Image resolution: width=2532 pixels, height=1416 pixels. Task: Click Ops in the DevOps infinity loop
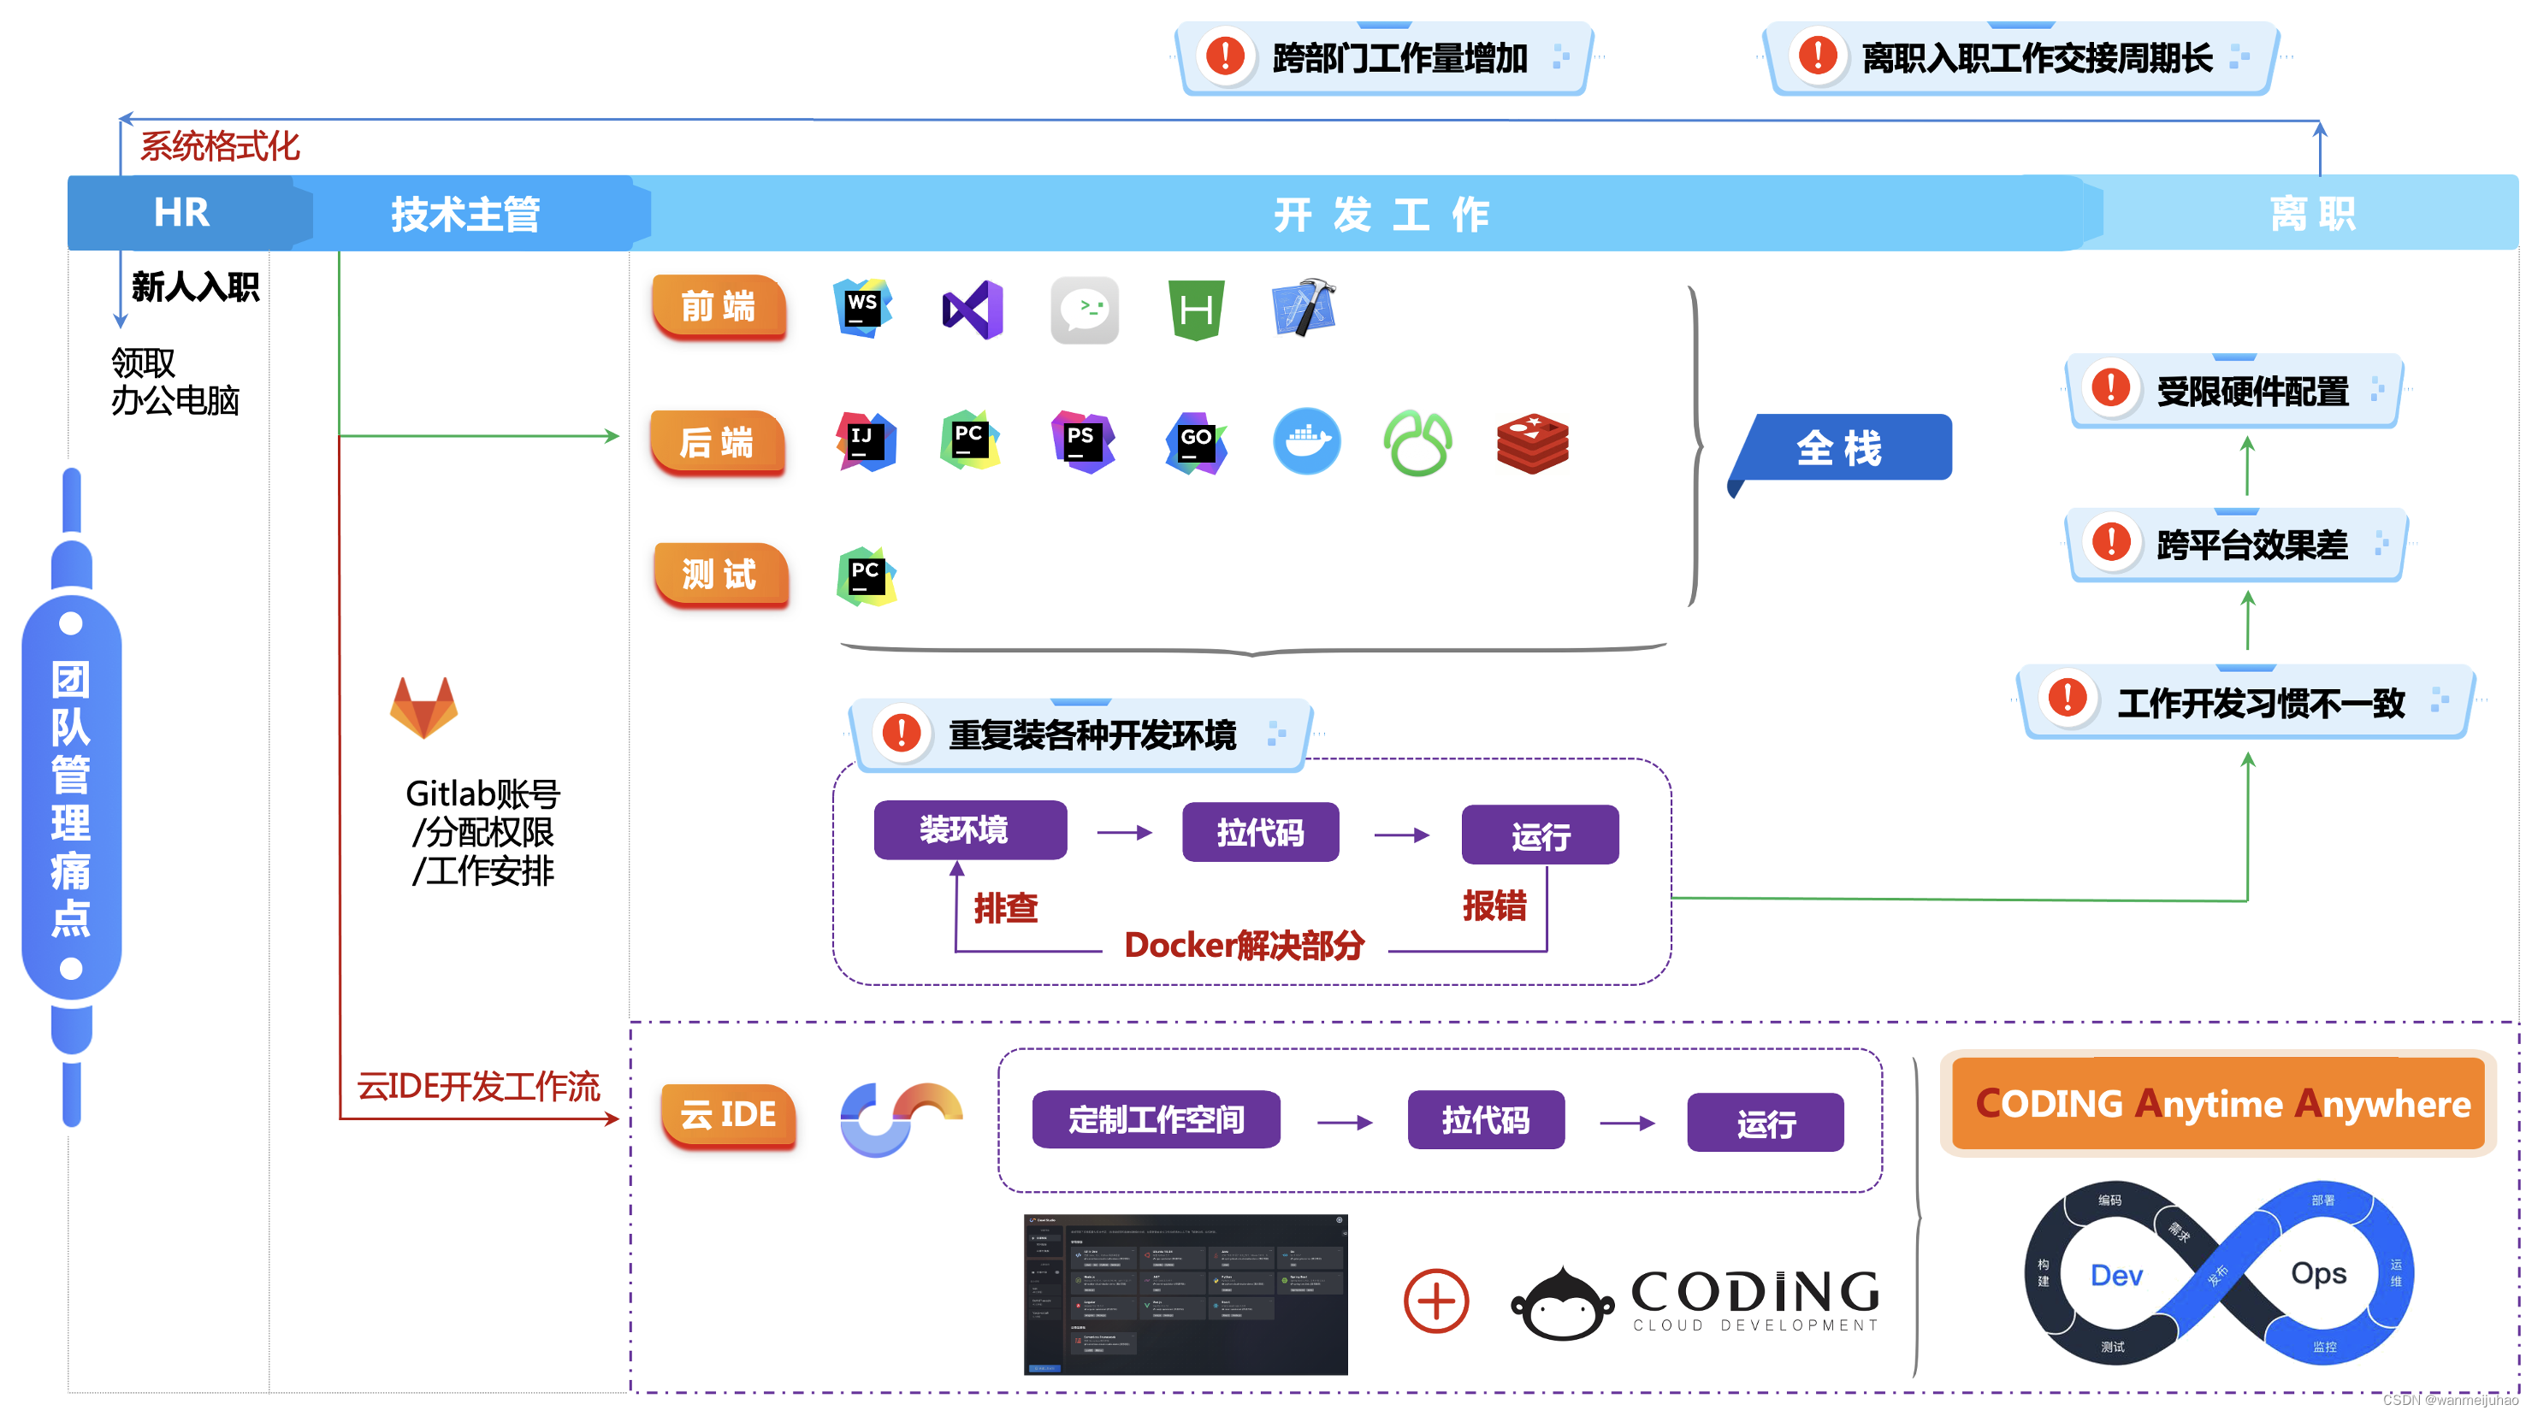point(2319,1275)
